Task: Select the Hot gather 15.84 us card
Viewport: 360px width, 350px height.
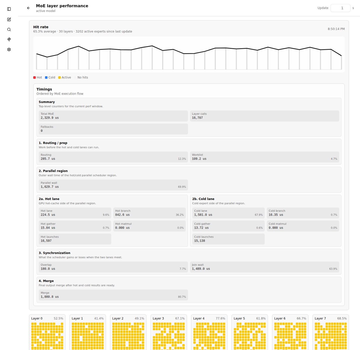Action: 75,226
